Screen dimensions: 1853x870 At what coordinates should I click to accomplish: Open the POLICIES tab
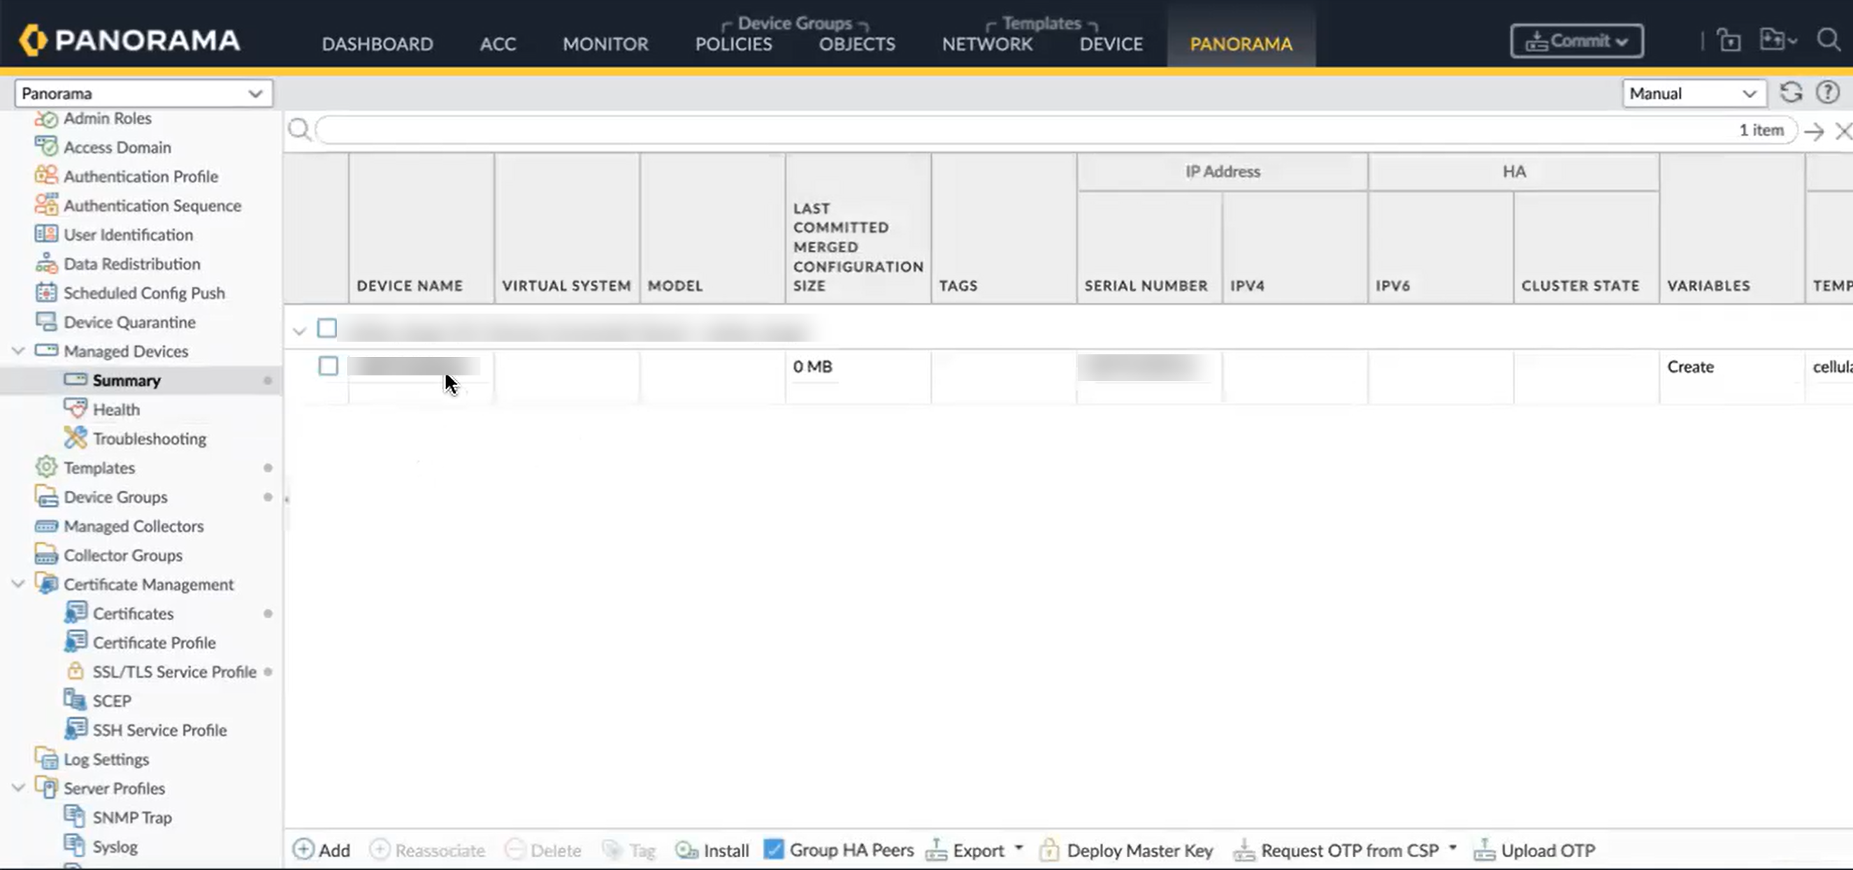pyautogui.click(x=733, y=44)
